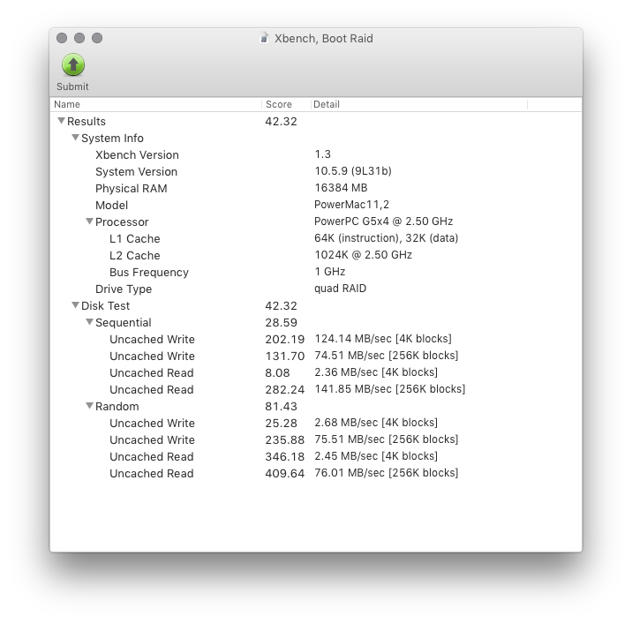This screenshot has height=623, width=632.
Task: Click the Results score 42.32
Action: coord(281,121)
